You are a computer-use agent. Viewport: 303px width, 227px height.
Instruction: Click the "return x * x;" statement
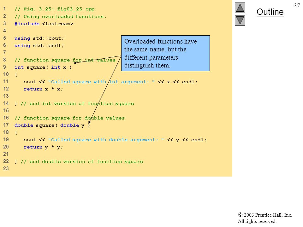tap(43, 89)
